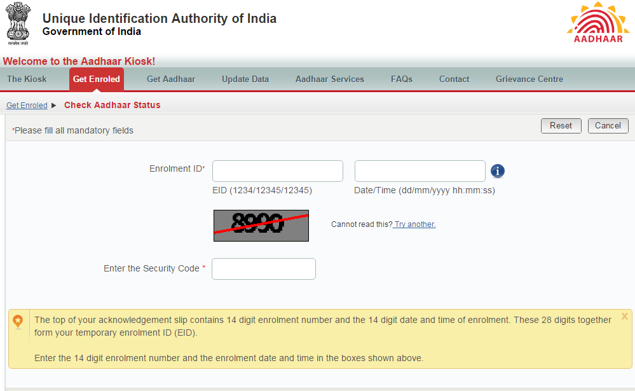Click the captcha image showing 8990
The width and height of the screenshot is (635, 391).
point(261,226)
